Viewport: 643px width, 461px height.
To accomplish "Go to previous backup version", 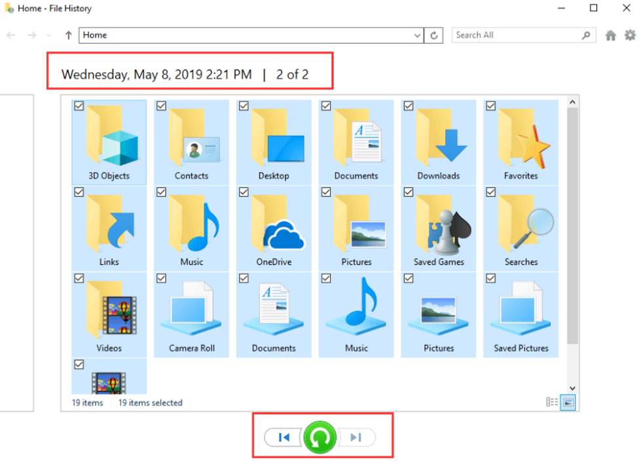I will (x=283, y=437).
